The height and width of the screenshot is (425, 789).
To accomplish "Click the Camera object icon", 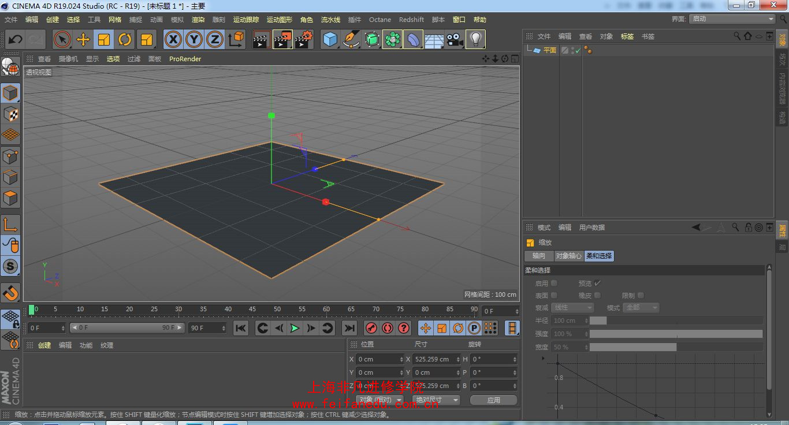I will click(455, 39).
